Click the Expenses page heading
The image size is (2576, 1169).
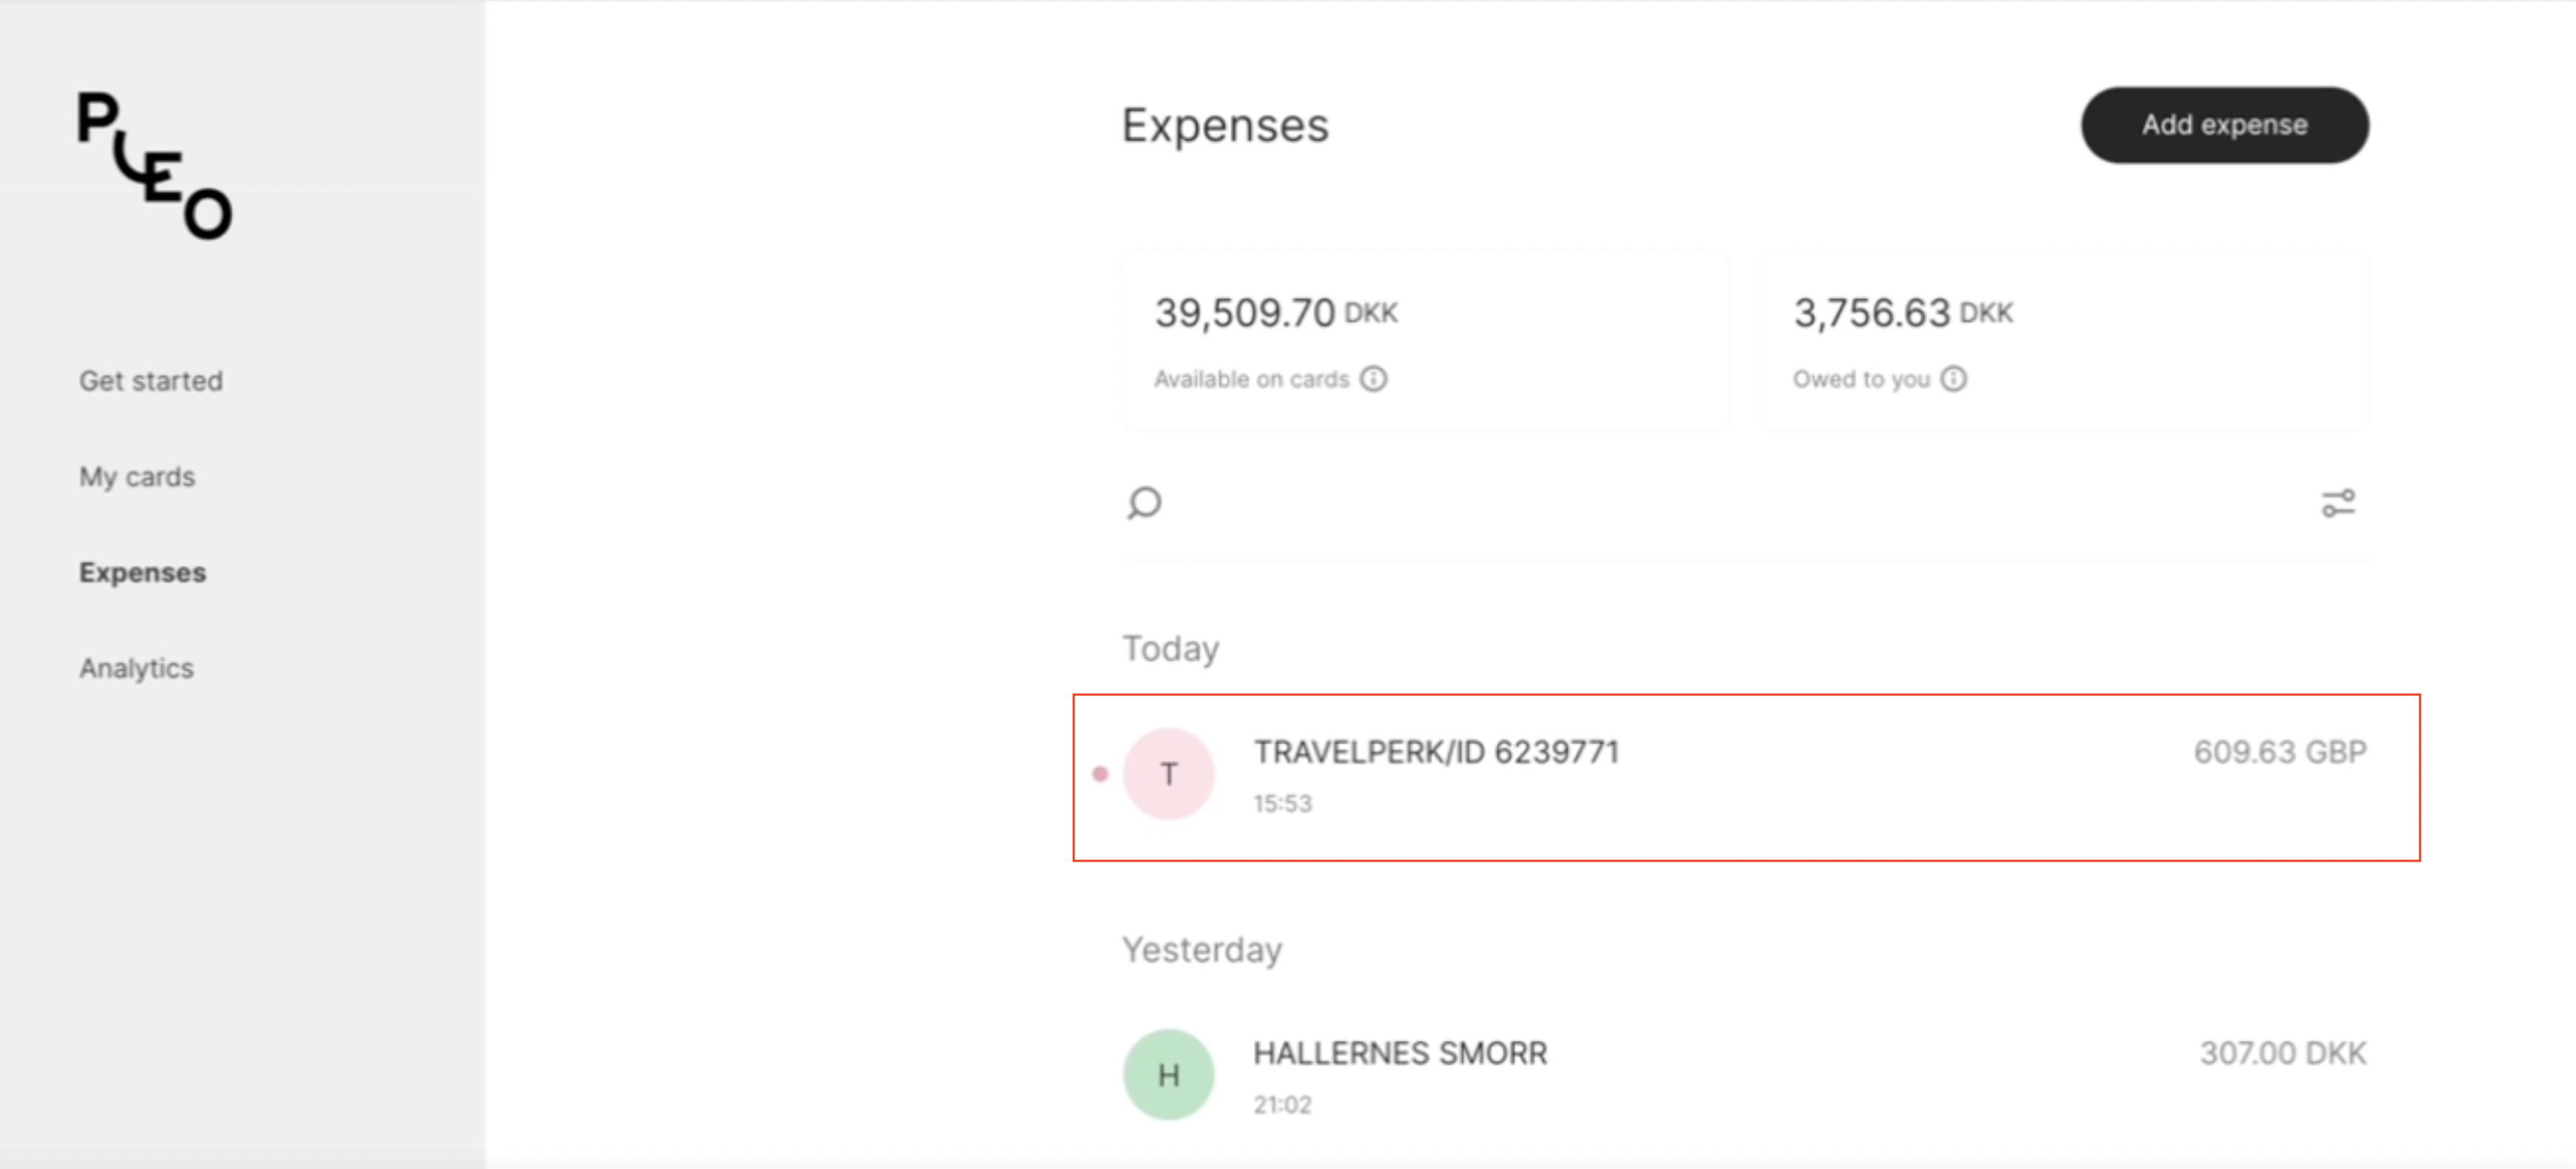1225,126
